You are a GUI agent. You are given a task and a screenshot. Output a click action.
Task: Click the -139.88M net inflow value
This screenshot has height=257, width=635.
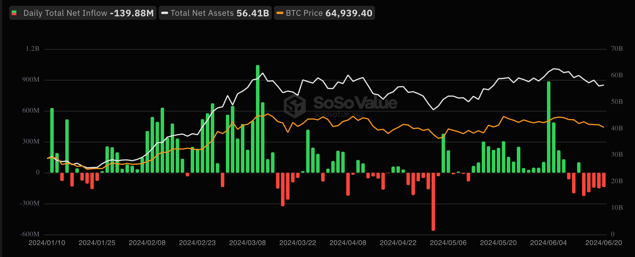click(132, 13)
